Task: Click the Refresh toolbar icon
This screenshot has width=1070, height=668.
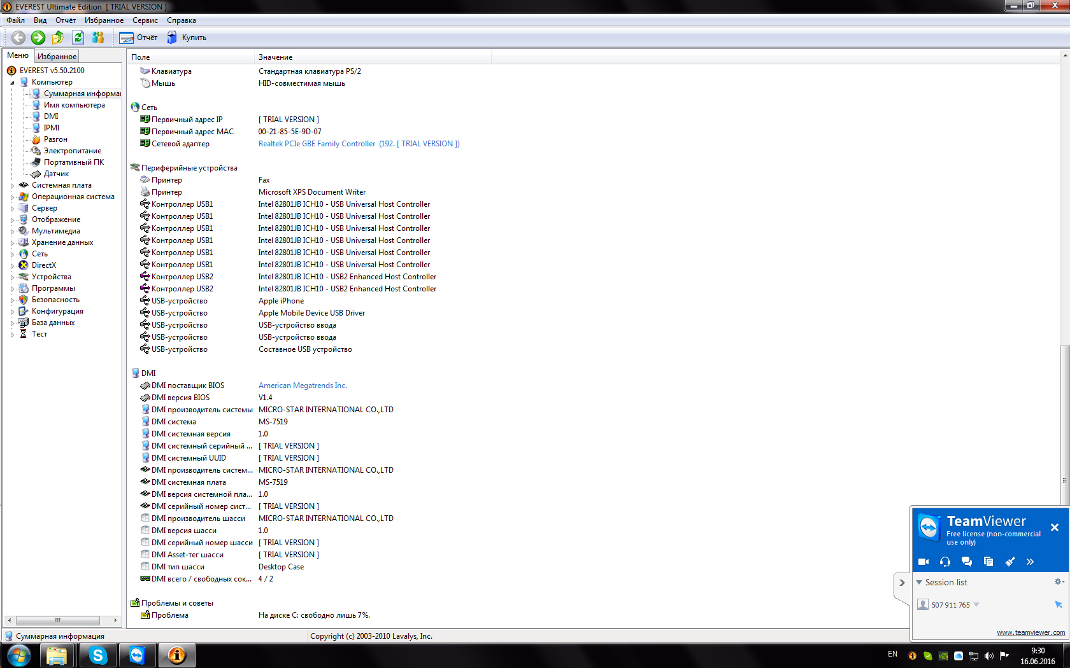Action: tap(78, 38)
